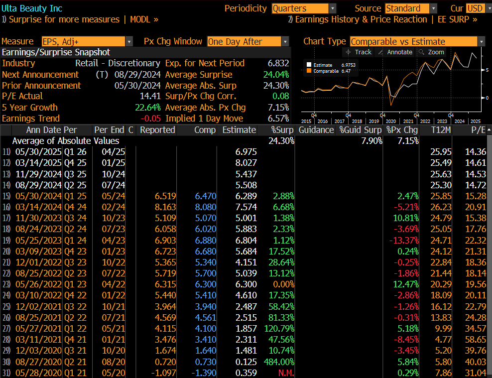Click the P/E column header
The height and width of the screenshot is (378, 492).
click(x=478, y=130)
